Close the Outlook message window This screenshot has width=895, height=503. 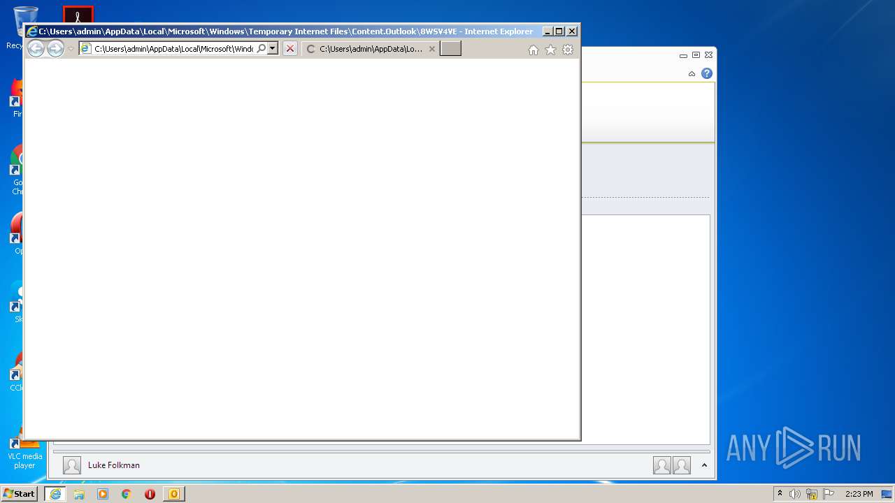click(708, 55)
